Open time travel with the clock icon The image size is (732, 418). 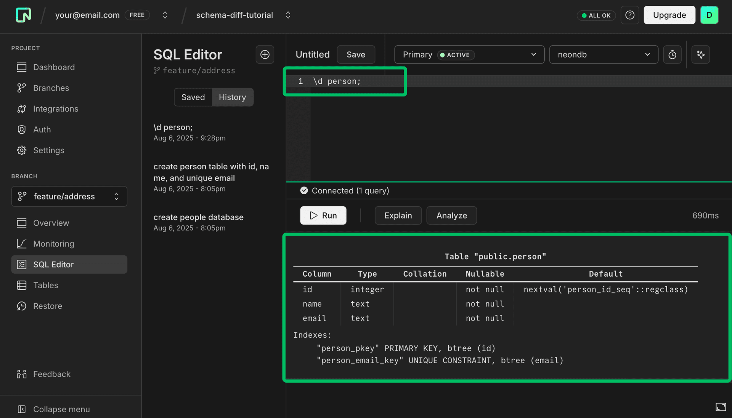[x=672, y=54]
